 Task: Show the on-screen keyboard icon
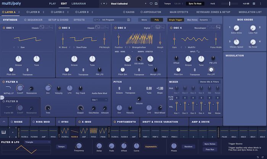(x=4, y=132)
